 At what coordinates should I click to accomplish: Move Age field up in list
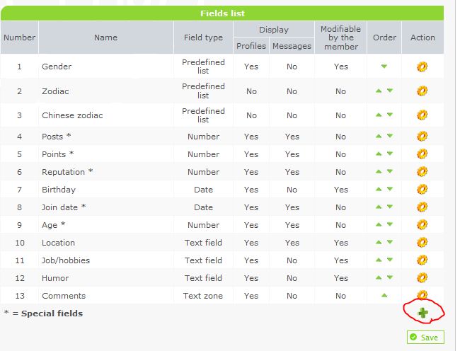point(379,224)
